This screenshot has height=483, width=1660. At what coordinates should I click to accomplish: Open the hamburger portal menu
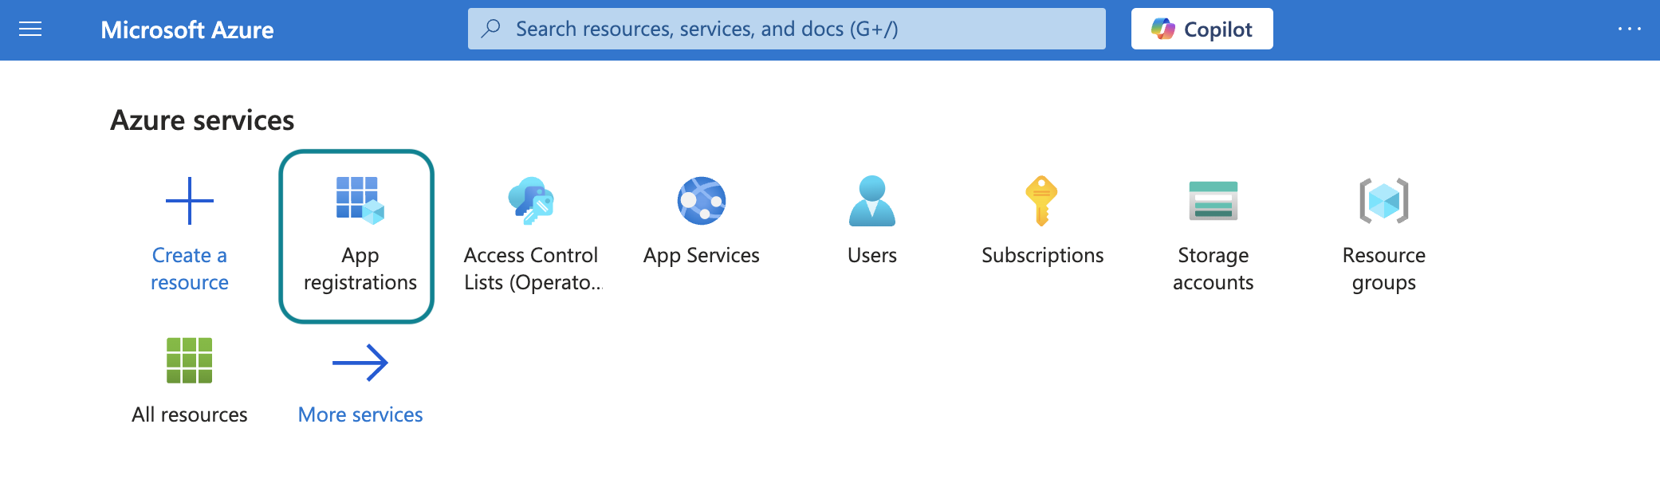pyautogui.click(x=30, y=29)
